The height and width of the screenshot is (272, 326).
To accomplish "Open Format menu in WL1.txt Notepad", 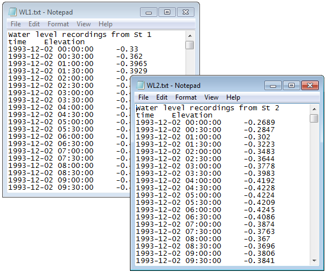I will point(58,24).
